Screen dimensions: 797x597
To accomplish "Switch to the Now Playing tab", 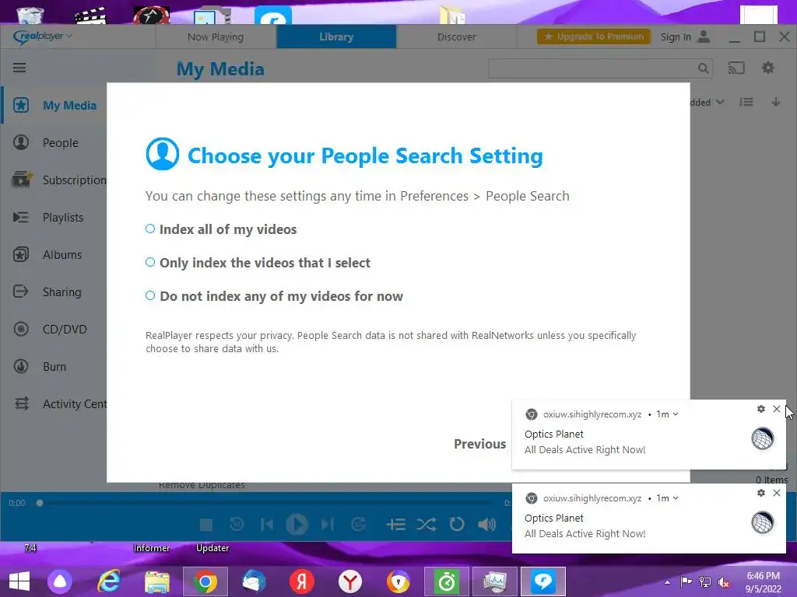I will (216, 37).
